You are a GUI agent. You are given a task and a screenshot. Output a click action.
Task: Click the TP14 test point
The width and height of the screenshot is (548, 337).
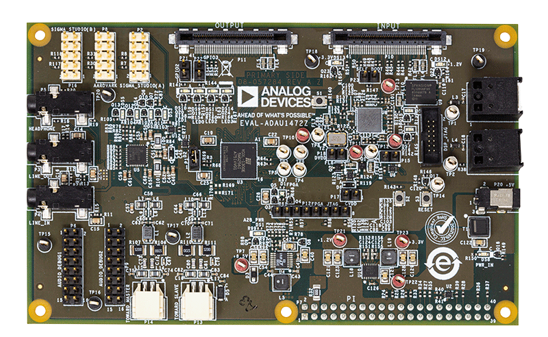436,184
